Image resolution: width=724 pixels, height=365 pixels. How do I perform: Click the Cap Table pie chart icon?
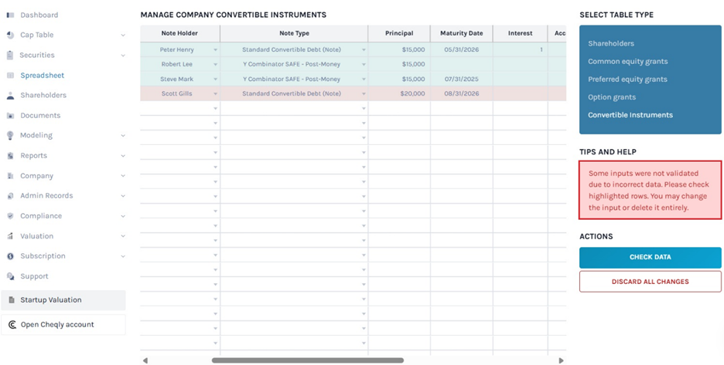click(x=10, y=35)
